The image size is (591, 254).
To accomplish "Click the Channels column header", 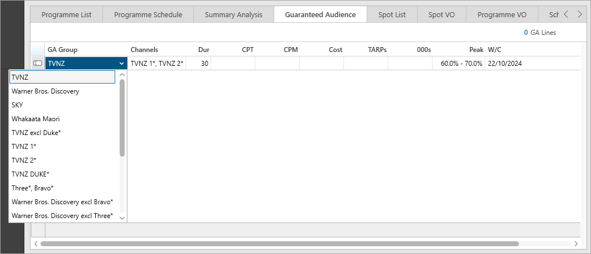I will click(156, 50).
